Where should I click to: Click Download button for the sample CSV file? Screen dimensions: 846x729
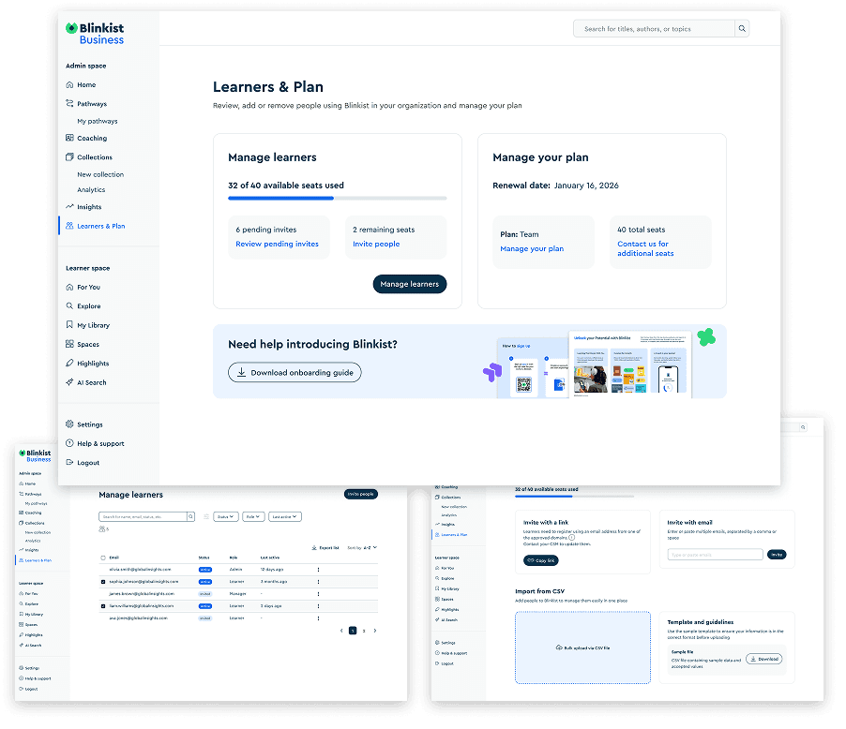[x=764, y=659]
